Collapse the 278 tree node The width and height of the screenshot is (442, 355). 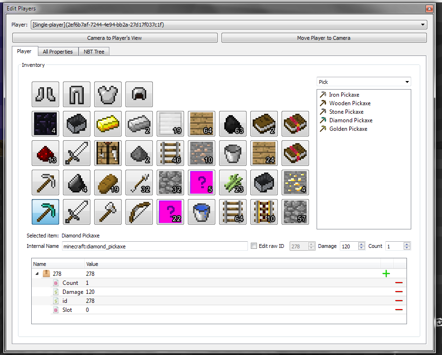click(37, 273)
